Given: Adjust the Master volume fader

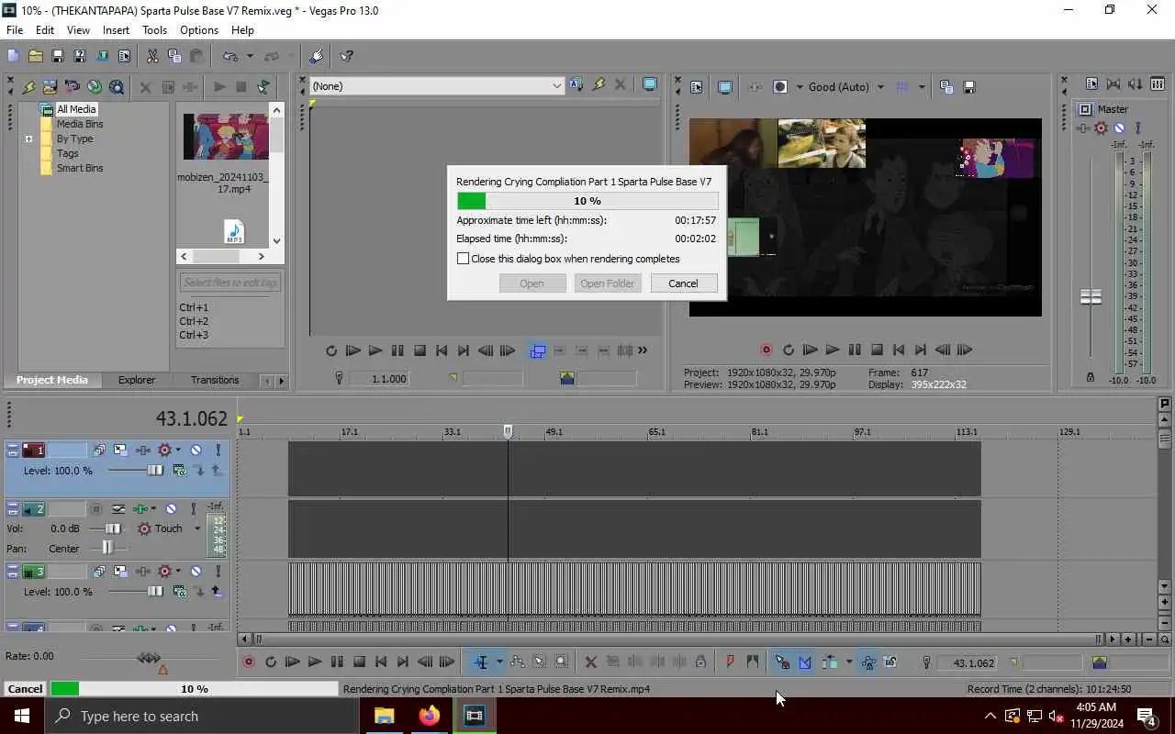Looking at the screenshot, I should (x=1091, y=297).
